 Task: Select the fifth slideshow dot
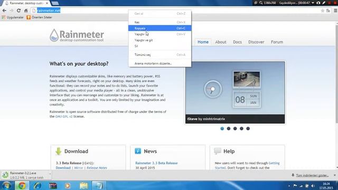click(248, 129)
